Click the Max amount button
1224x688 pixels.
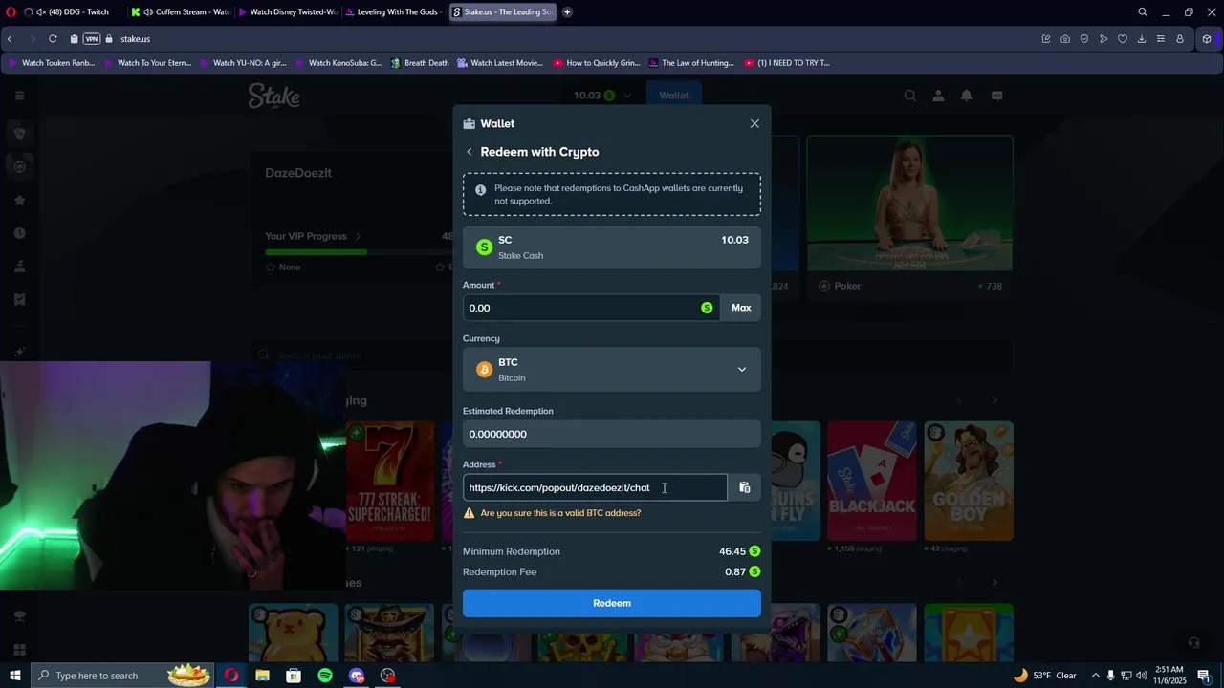pos(741,308)
